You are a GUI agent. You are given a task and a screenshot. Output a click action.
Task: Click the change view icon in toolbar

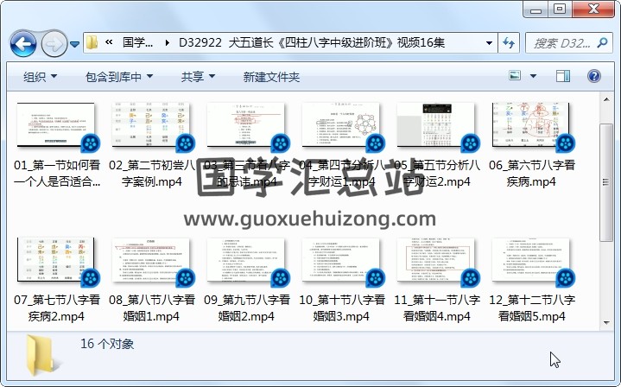point(516,77)
